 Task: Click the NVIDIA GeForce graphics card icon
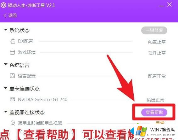point(13,99)
